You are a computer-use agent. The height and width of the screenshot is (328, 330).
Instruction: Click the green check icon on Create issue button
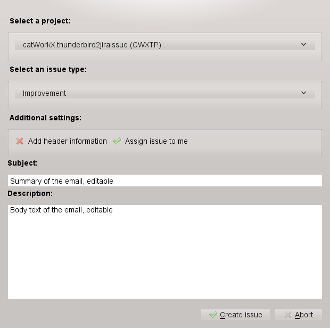click(213, 315)
